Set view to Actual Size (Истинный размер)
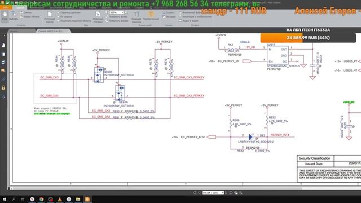361x203 pixels. coord(50,17)
